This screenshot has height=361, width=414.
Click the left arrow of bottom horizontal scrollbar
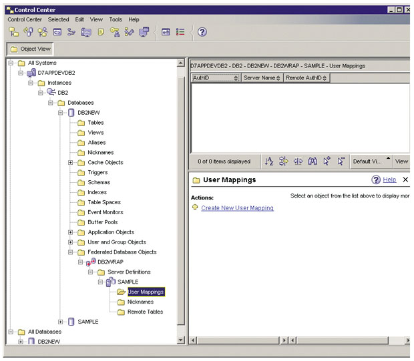tap(193, 340)
